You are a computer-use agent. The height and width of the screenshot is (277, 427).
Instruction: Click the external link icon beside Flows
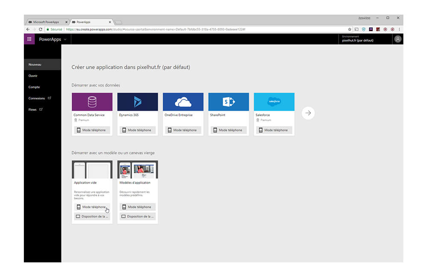[41, 109]
